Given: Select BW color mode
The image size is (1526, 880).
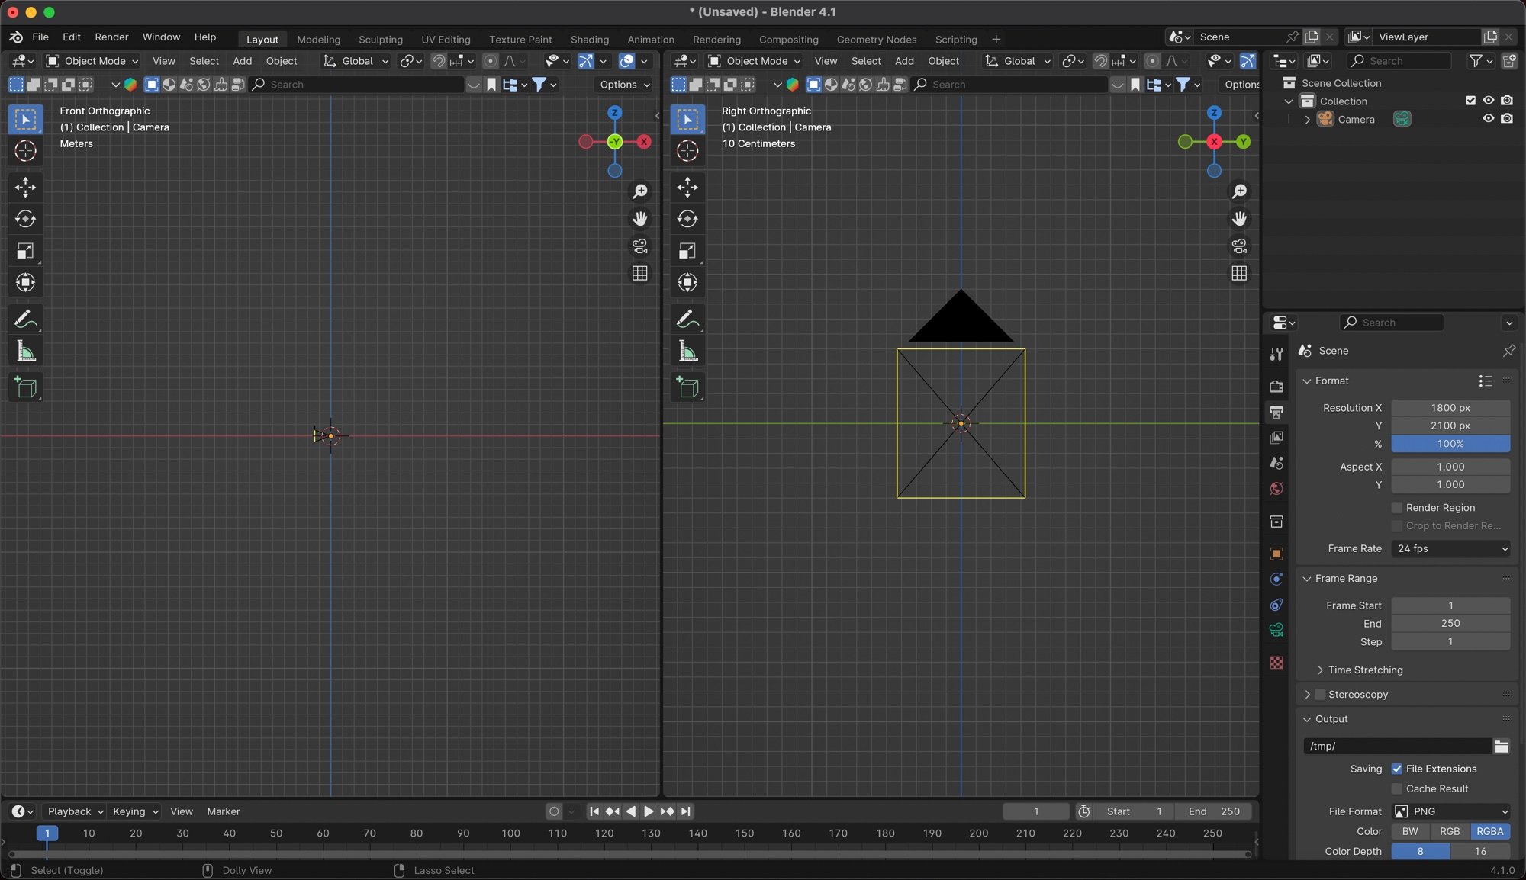Looking at the screenshot, I should 1410,832.
